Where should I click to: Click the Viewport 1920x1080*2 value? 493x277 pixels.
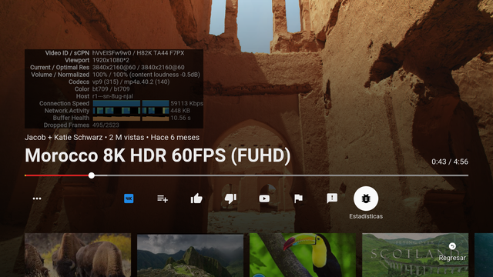(x=111, y=60)
